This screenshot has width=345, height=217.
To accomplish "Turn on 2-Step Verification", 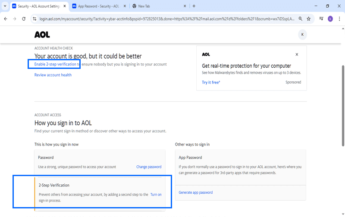I will coord(156,195).
